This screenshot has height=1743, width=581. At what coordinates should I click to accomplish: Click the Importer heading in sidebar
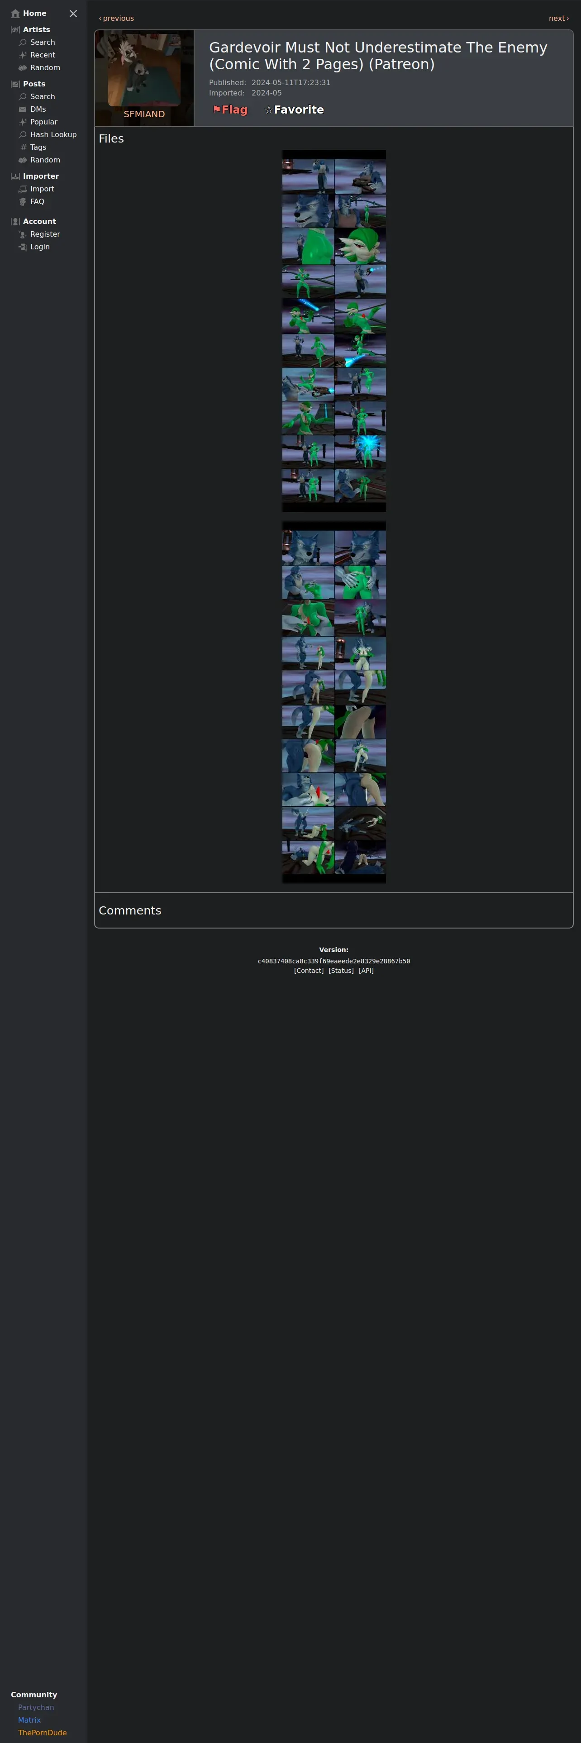click(41, 176)
